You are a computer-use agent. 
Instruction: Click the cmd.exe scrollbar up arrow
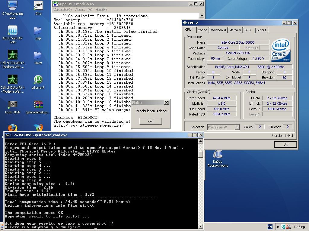[x=200, y=141]
